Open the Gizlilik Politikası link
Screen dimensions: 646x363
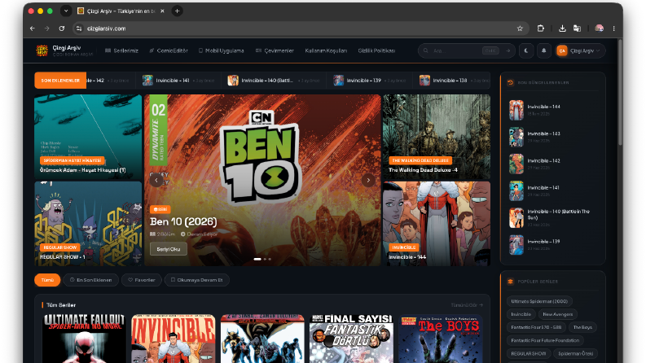tap(376, 50)
